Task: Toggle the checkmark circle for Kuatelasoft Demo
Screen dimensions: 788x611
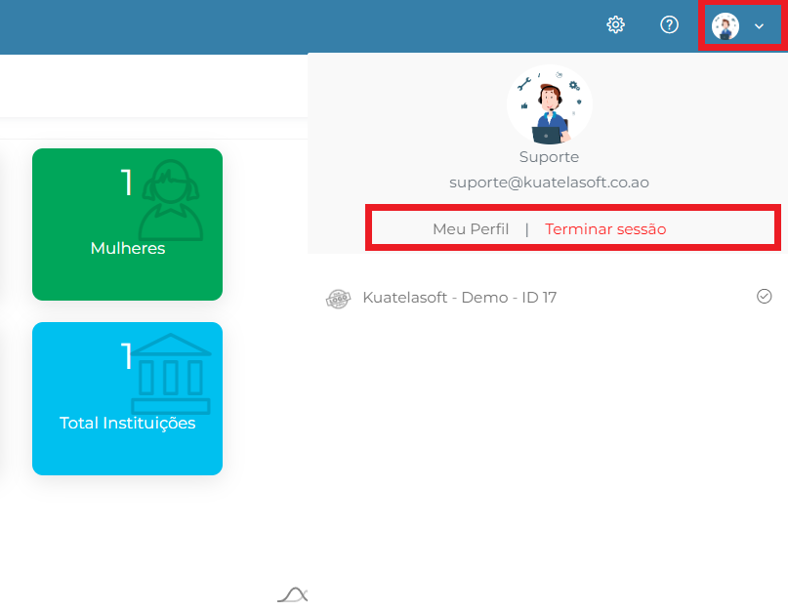Action: click(x=764, y=297)
